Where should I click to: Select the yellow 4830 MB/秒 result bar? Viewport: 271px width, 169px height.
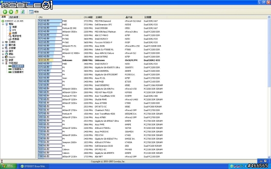click(50, 60)
